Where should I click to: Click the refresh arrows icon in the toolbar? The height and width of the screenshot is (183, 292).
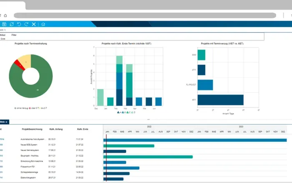[x=12, y=24]
